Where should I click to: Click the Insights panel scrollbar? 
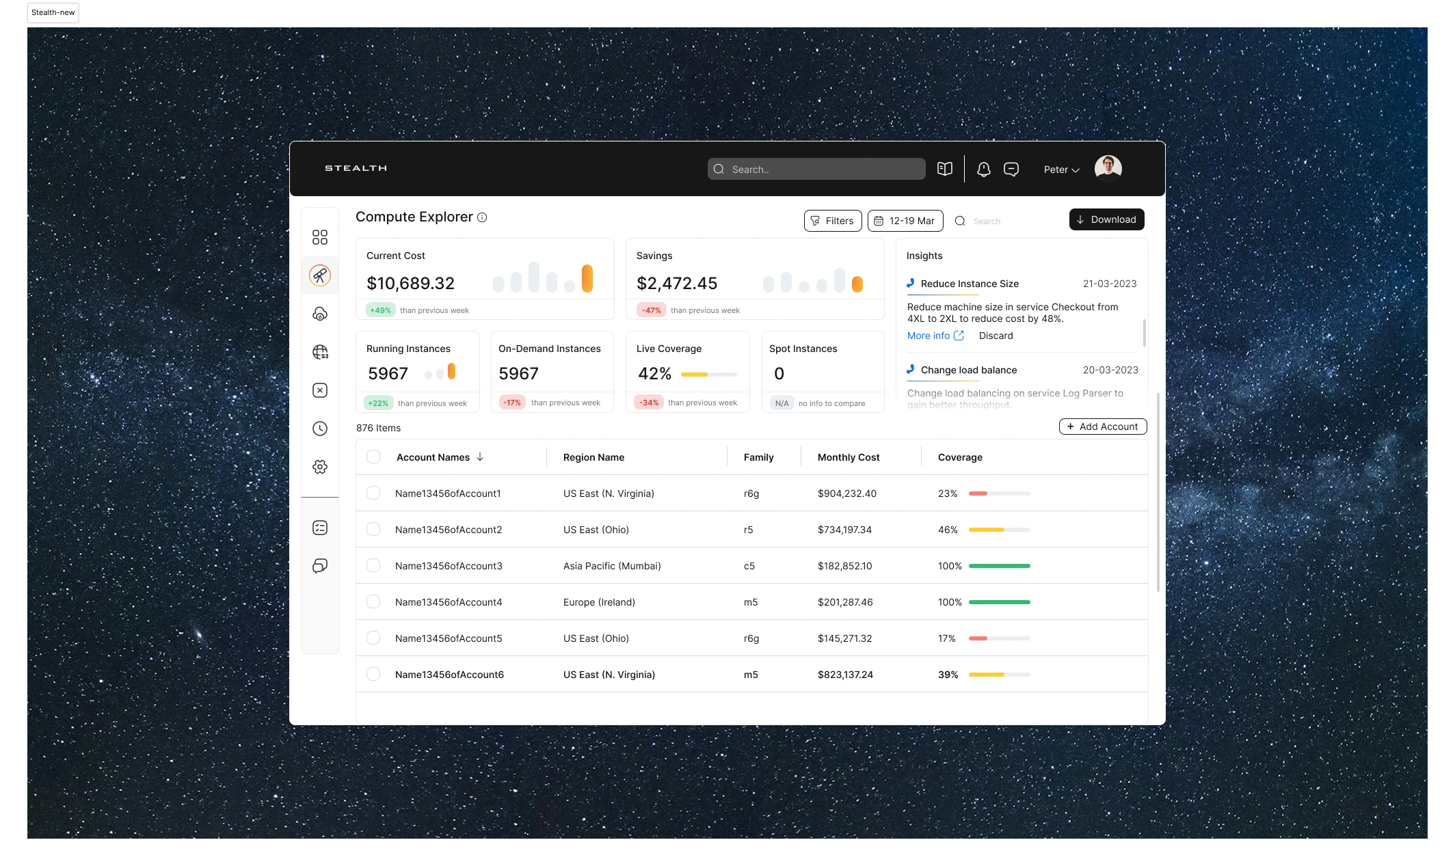coord(1144,333)
